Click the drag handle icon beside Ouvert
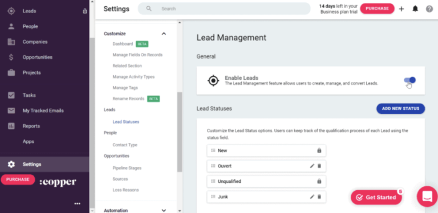Image resolution: width=438 pixels, height=213 pixels. click(x=213, y=166)
